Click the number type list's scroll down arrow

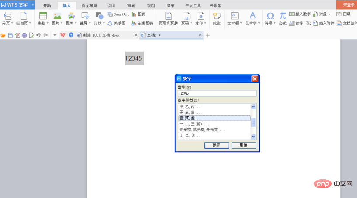[253, 137]
